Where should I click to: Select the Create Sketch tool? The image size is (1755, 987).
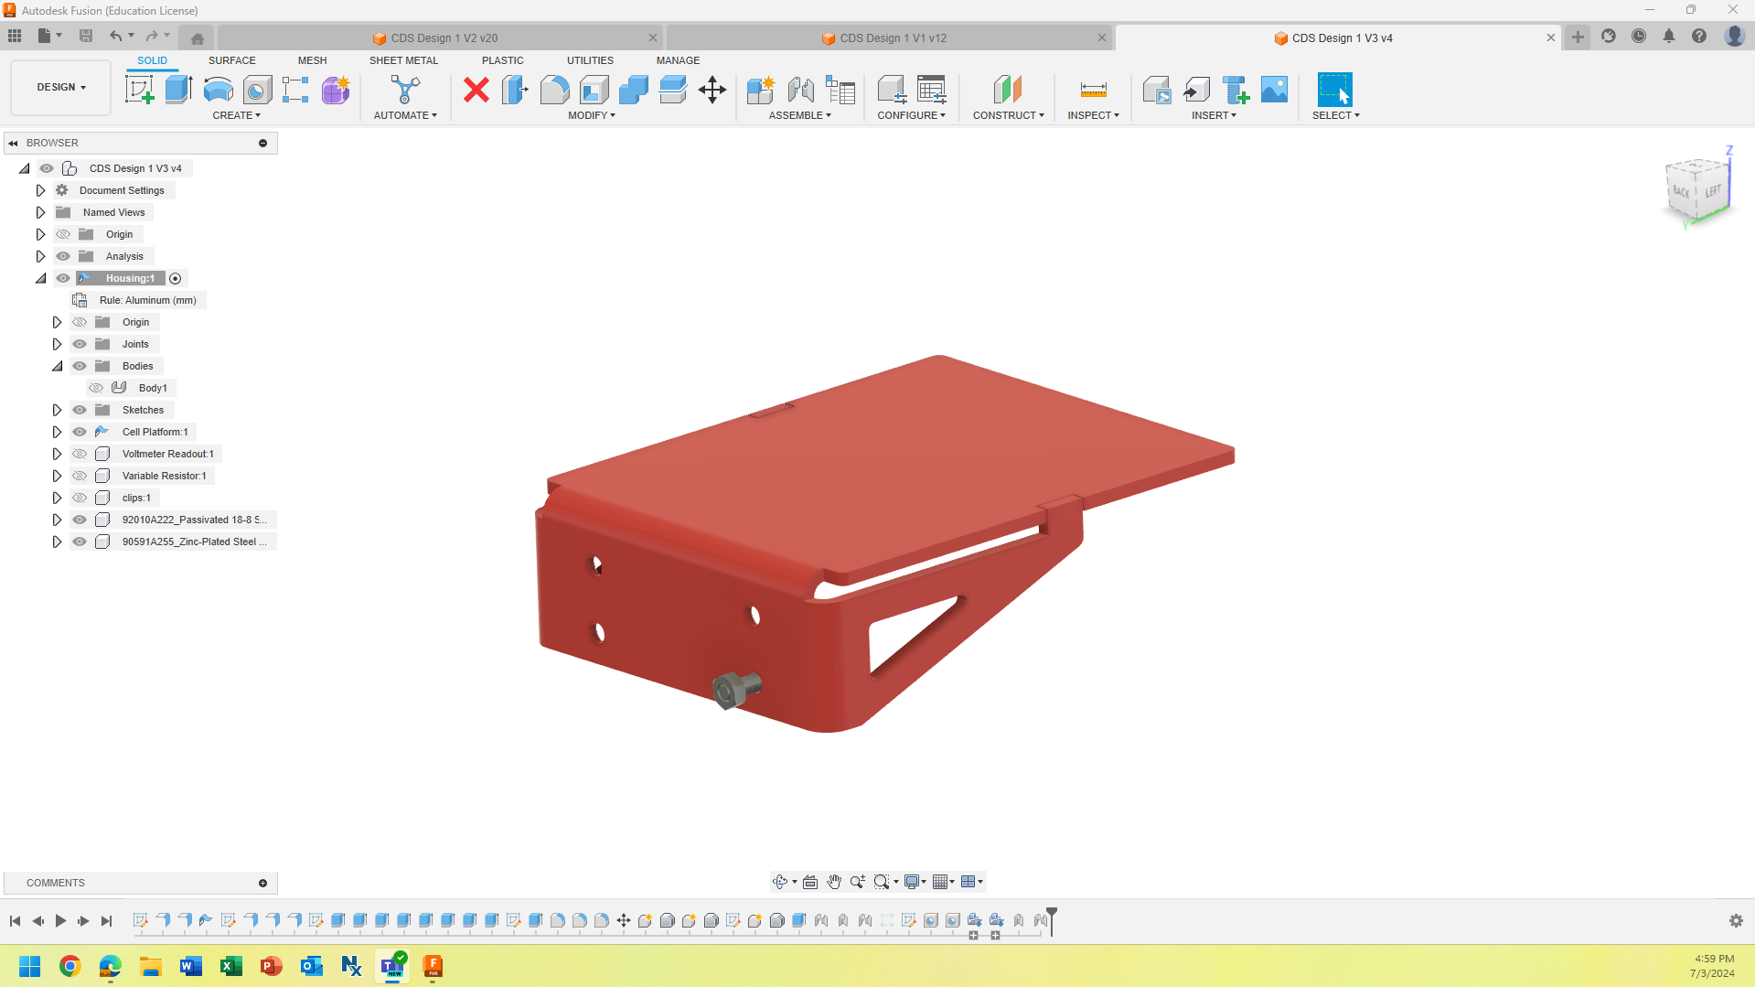[x=139, y=90]
